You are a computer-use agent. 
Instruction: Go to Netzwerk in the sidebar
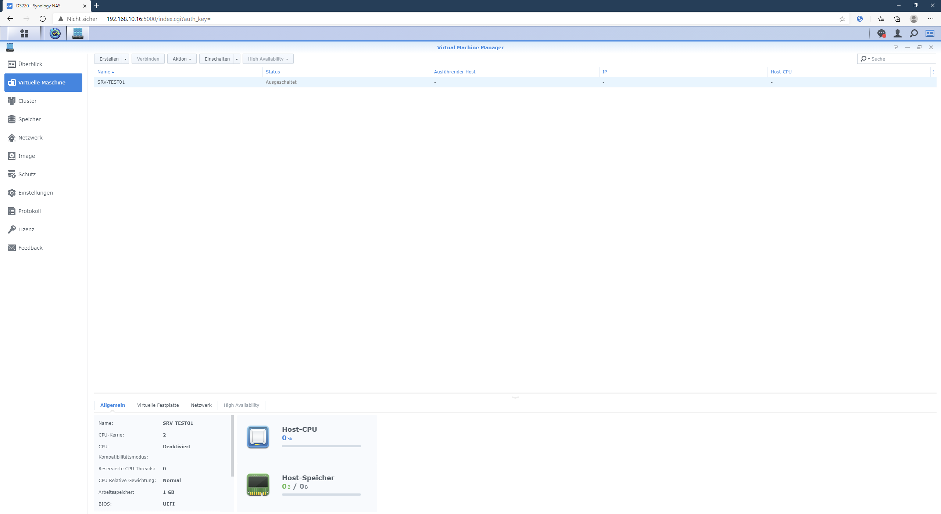(x=30, y=138)
